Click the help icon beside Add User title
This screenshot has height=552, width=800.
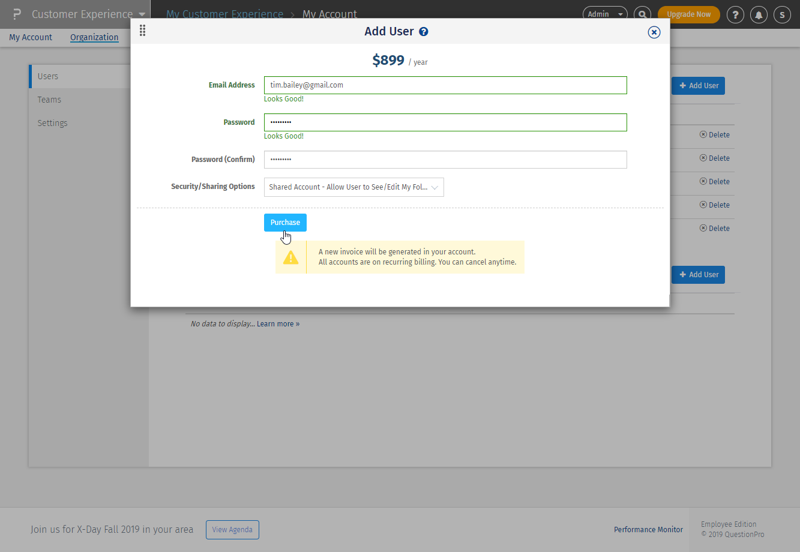click(424, 32)
